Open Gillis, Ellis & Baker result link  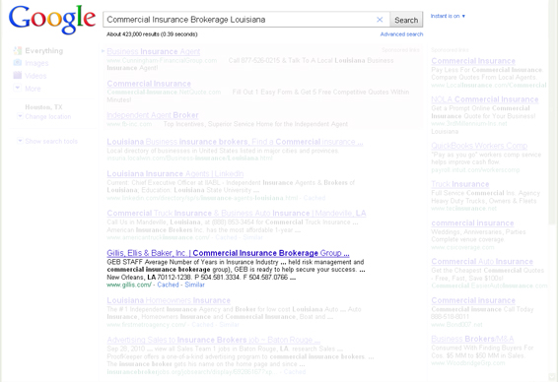click(x=228, y=253)
